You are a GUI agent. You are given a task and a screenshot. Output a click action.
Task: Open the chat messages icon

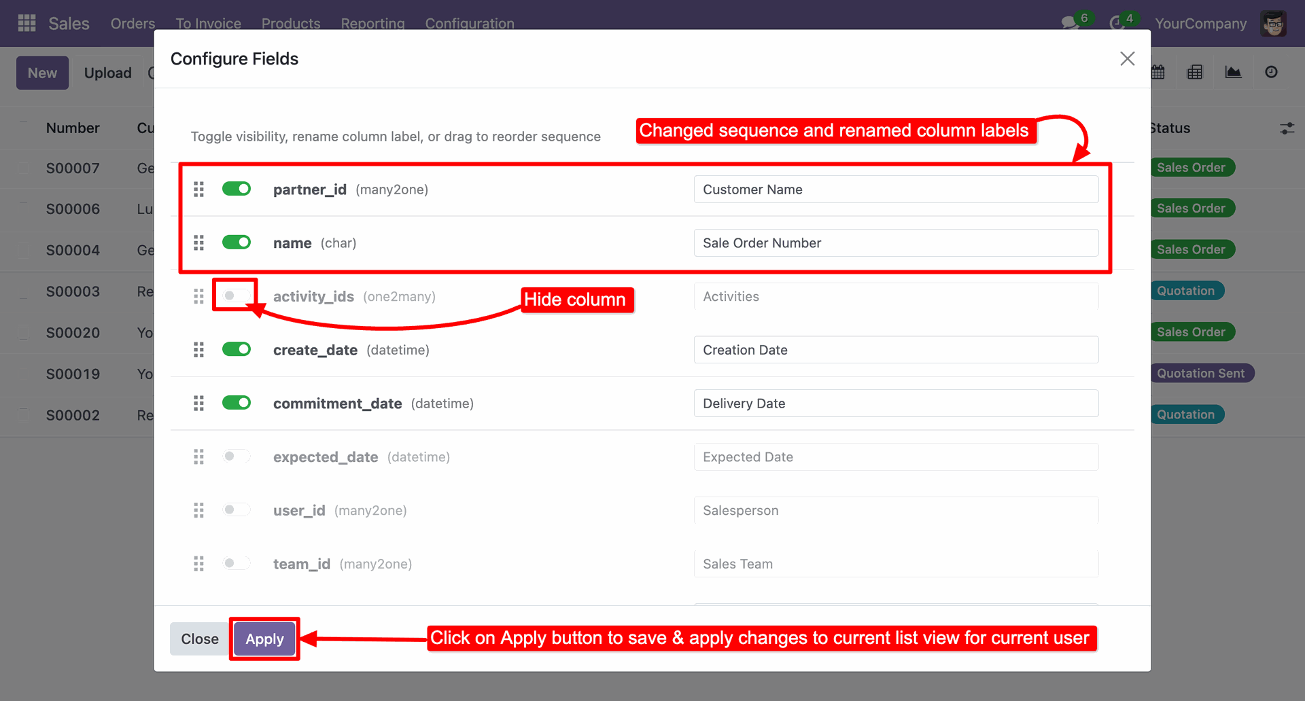(1071, 23)
